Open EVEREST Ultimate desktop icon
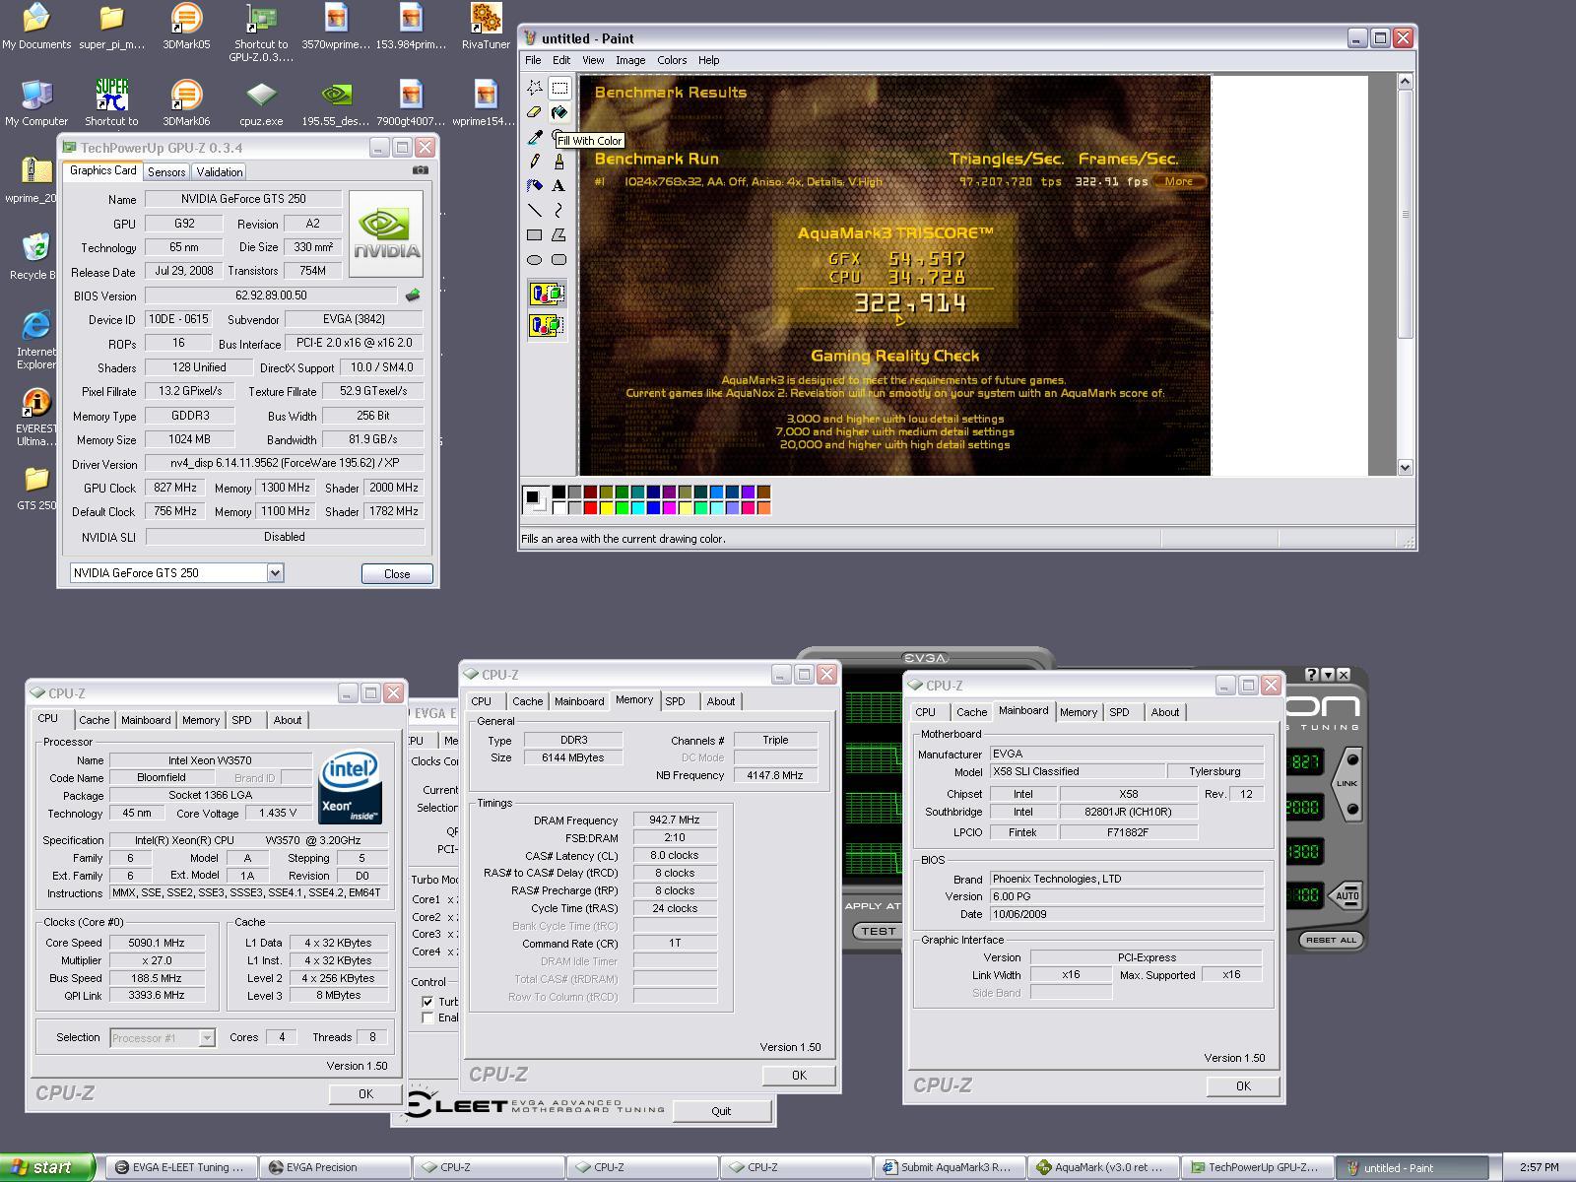The height and width of the screenshot is (1182, 1576). pos(36,417)
